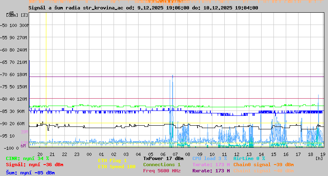
Task: Click the '01' hour label on x-axis
Action: (x=101, y=154)
